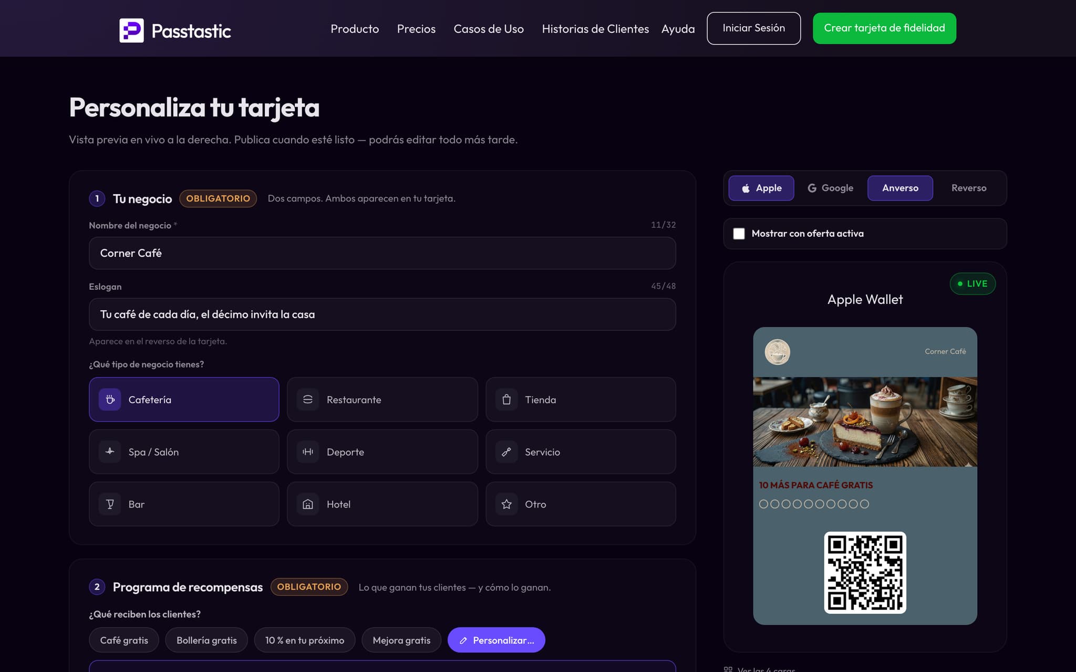The height and width of the screenshot is (672, 1076).
Task: Select the Bar cocktail glass icon
Action: [110, 504]
